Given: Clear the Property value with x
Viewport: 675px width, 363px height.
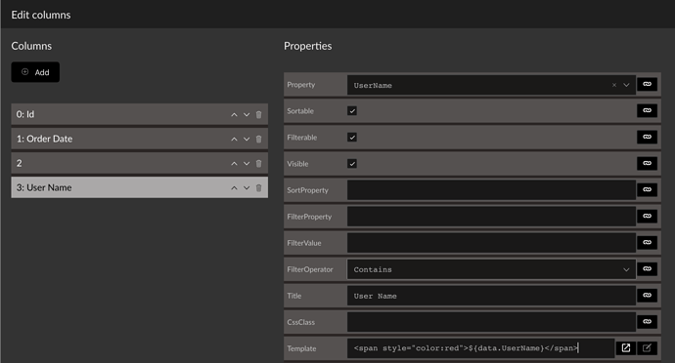Looking at the screenshot, I should (x=614, y=85).
